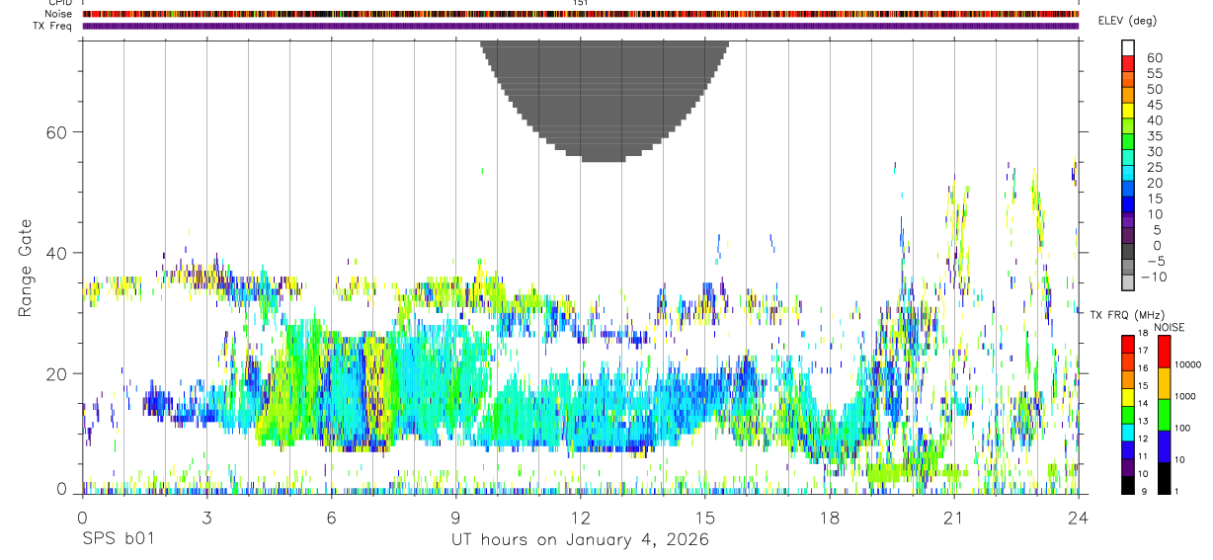Screen dimensions: 1213x560
Task: Click the '6' tick on the UT hours axis
Action: 331,518
